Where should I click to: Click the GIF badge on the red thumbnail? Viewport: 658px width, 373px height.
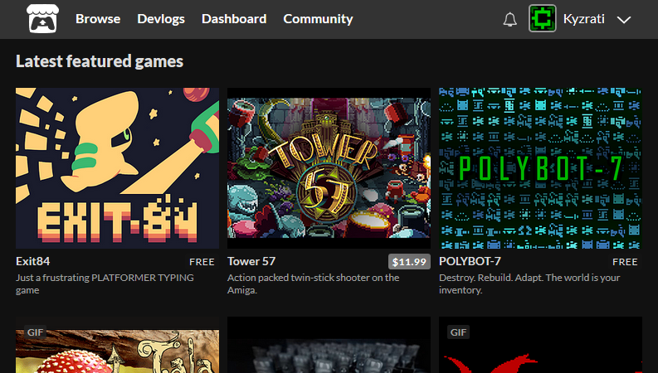(x=458, y=332)
